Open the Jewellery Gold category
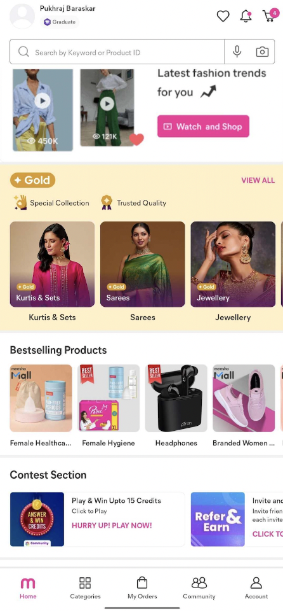 click(x=233, y=264)
